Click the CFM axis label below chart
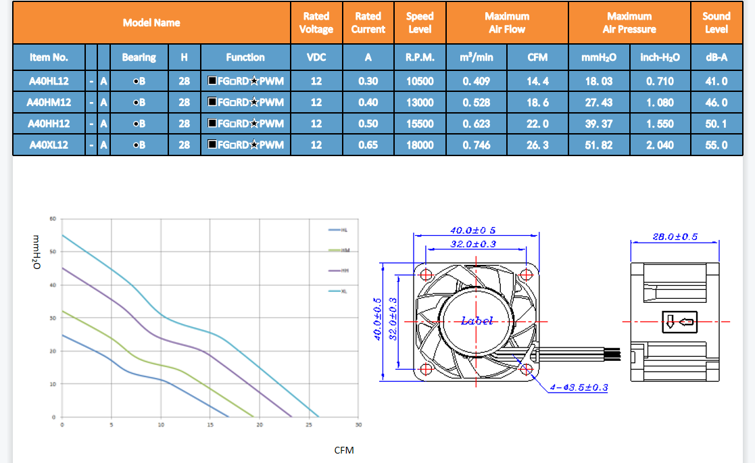This screenshot has height=463, width=755. coord(344,450)
